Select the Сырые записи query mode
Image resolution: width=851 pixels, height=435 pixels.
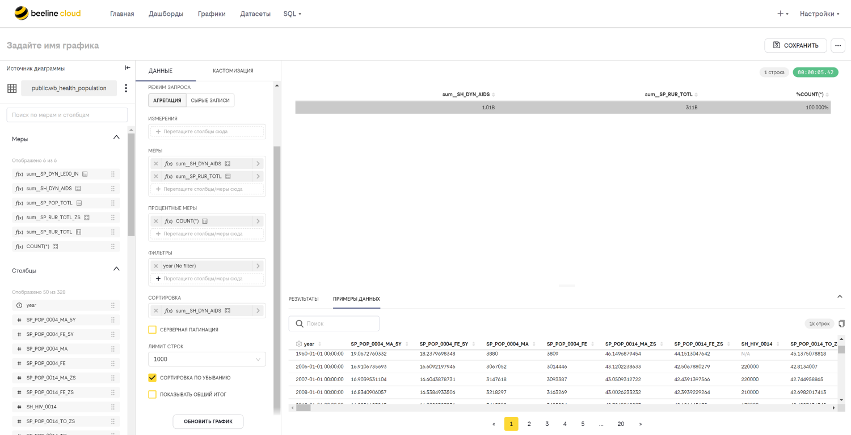click(x=210, y=100)
